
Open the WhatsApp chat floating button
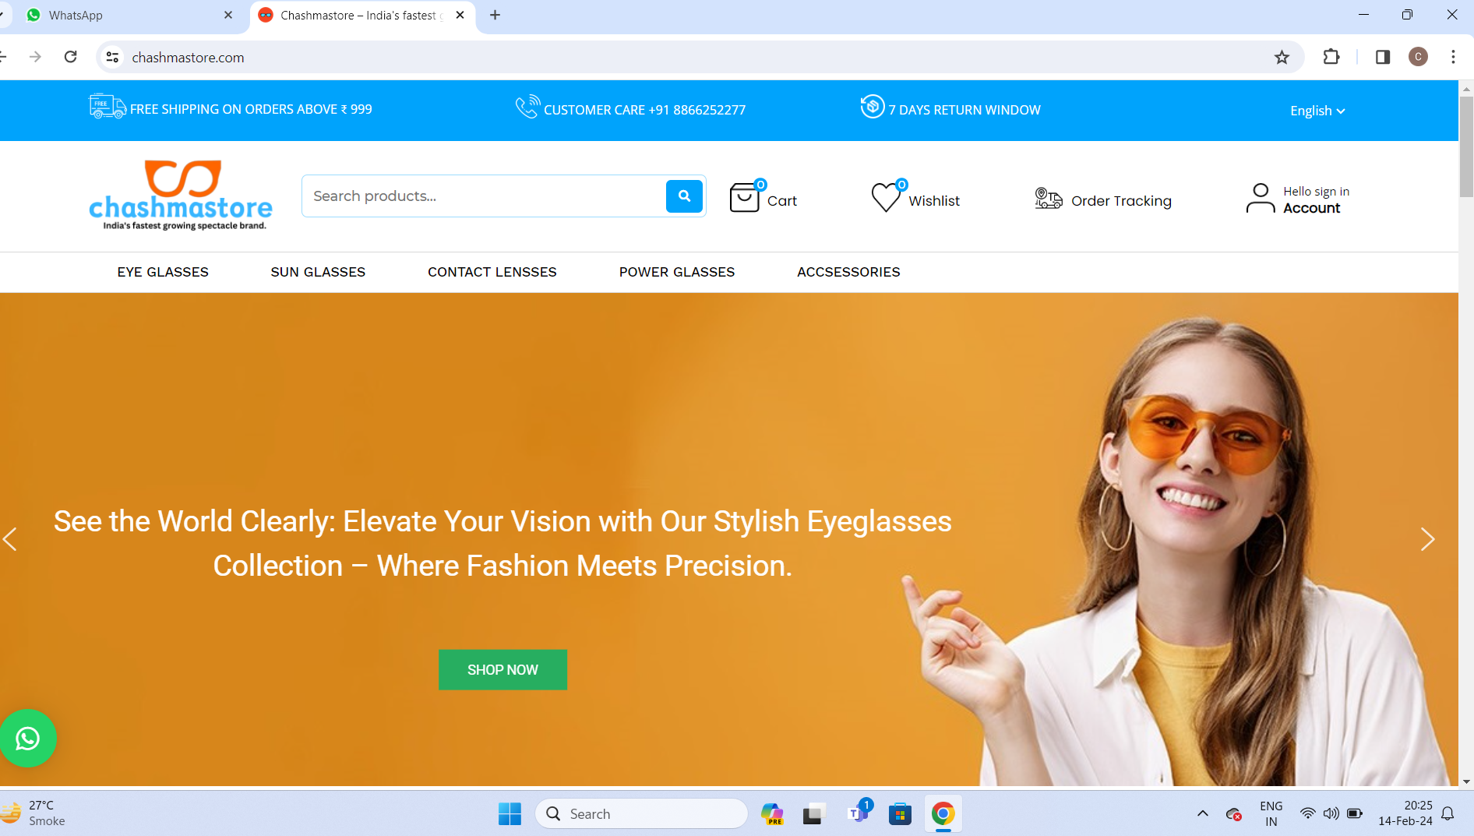click(x=28, y=738)
